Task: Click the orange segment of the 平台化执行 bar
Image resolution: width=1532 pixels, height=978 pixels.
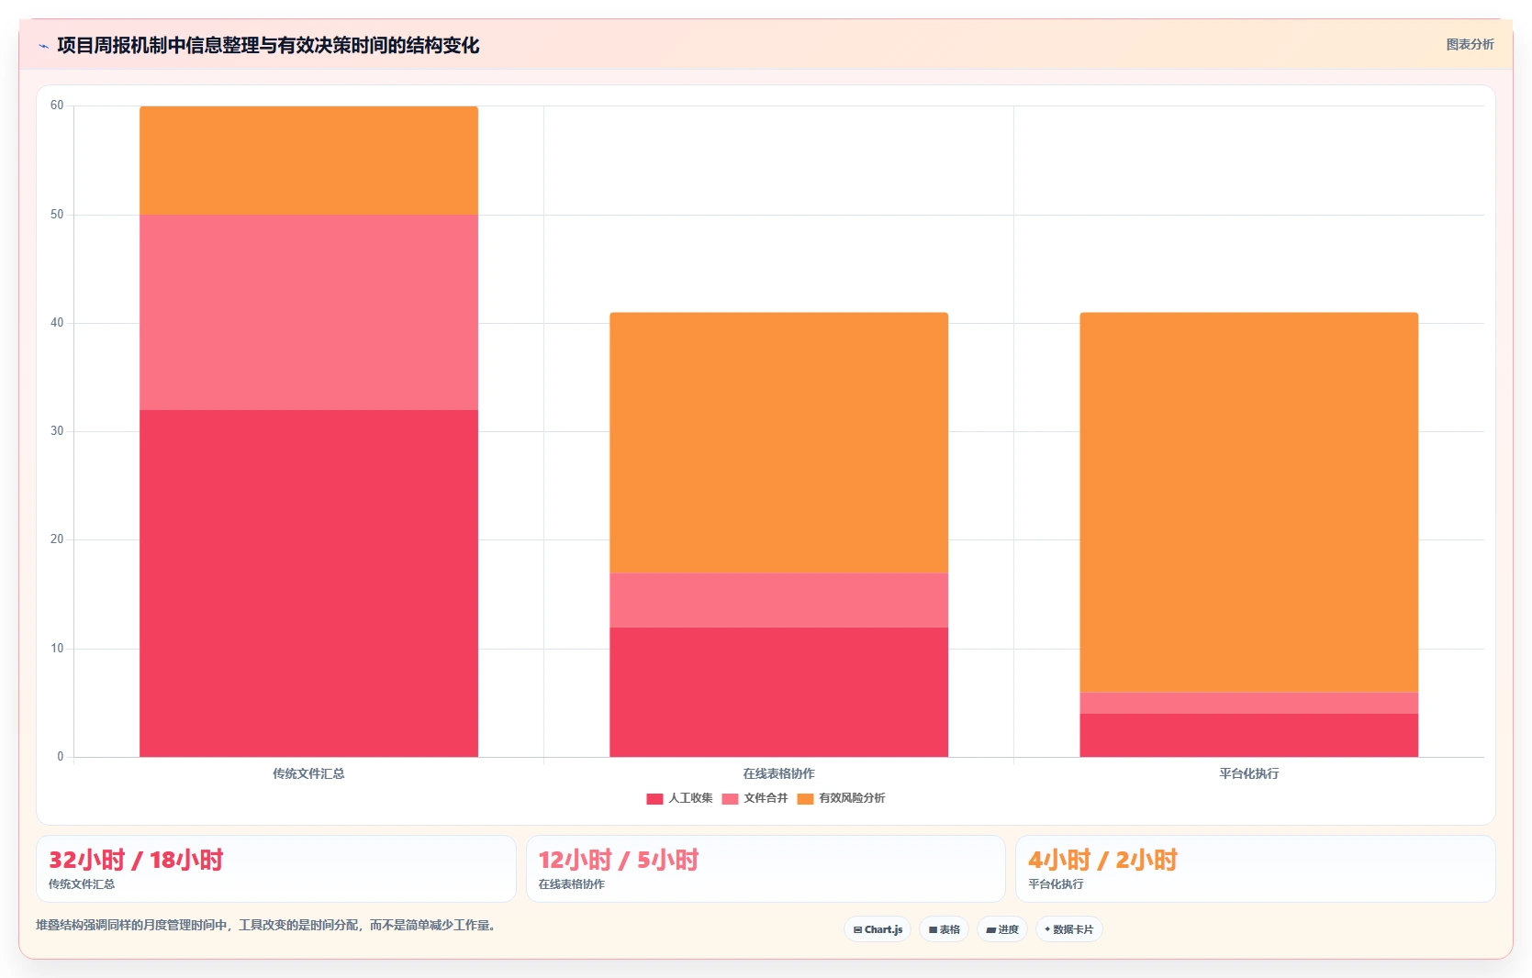Action: click(1248, 502)
